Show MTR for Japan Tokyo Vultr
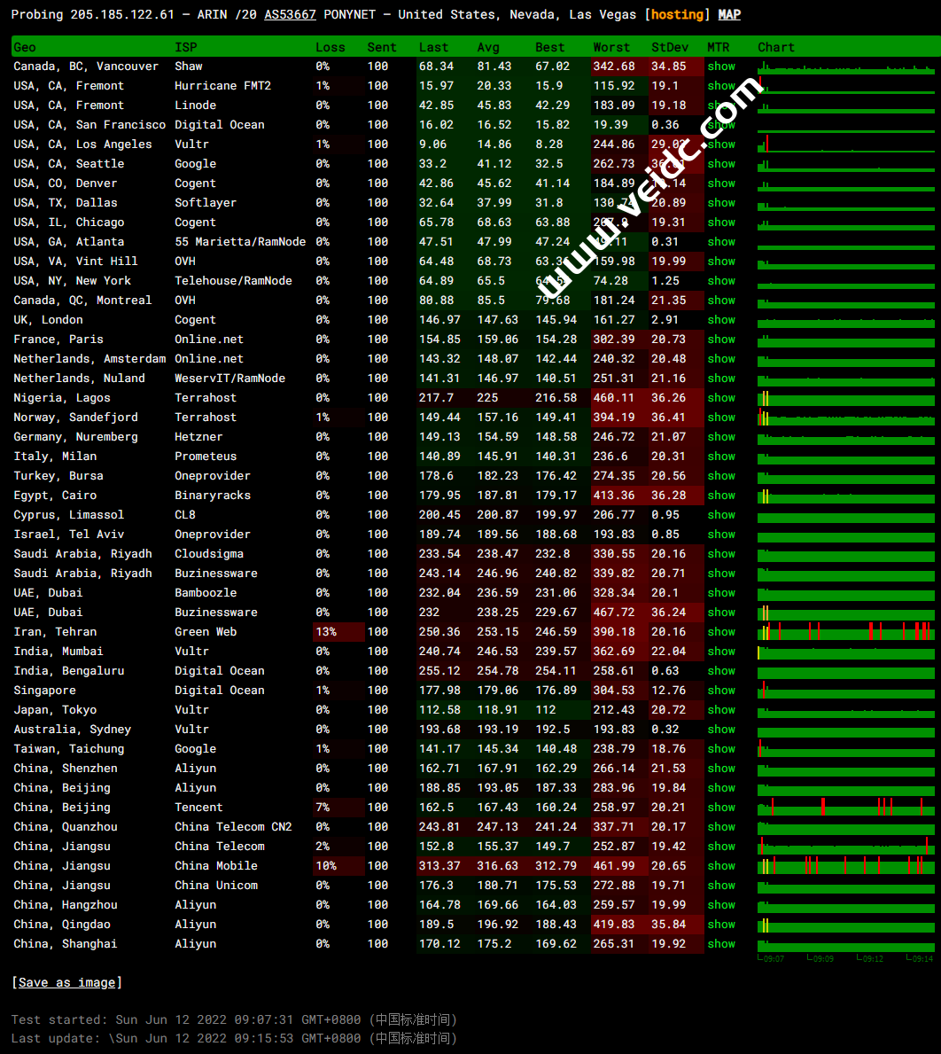The height and width of the screenshot is (1054, 941). click(x=721, y=710)
